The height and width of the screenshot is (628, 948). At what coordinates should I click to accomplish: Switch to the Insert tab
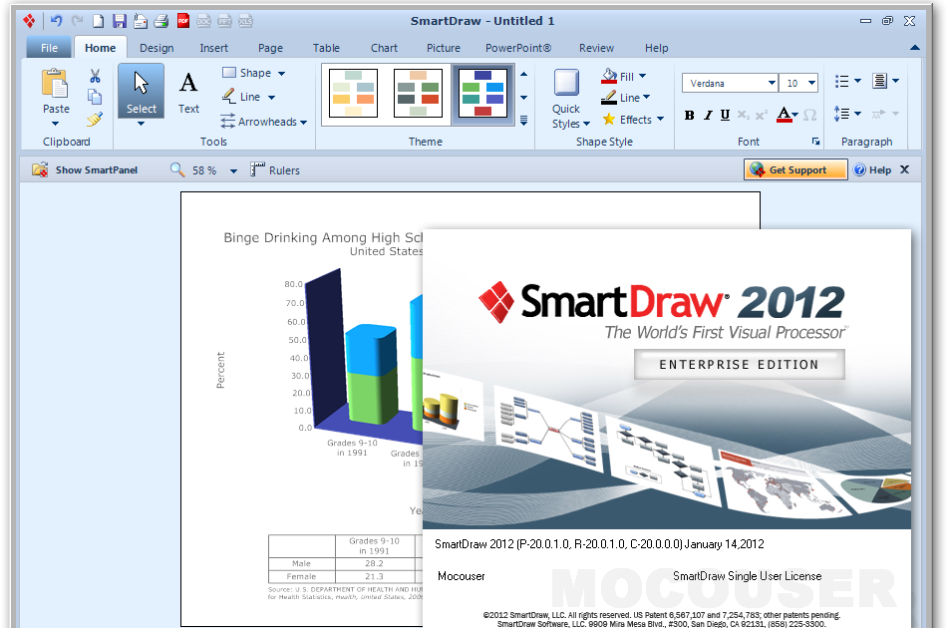click(x=214, y=48)
